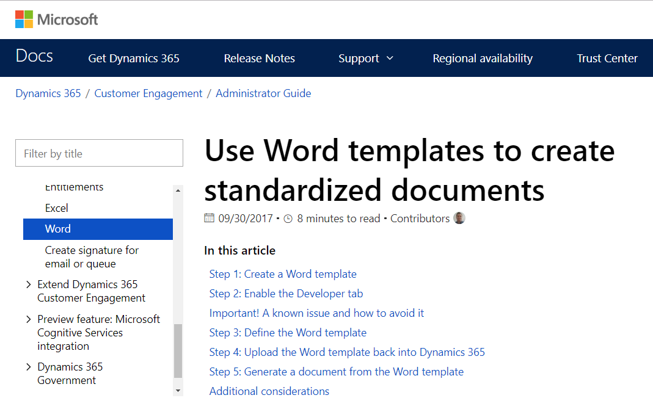
Task: View Regional availability
Action: tap(482, 58)
